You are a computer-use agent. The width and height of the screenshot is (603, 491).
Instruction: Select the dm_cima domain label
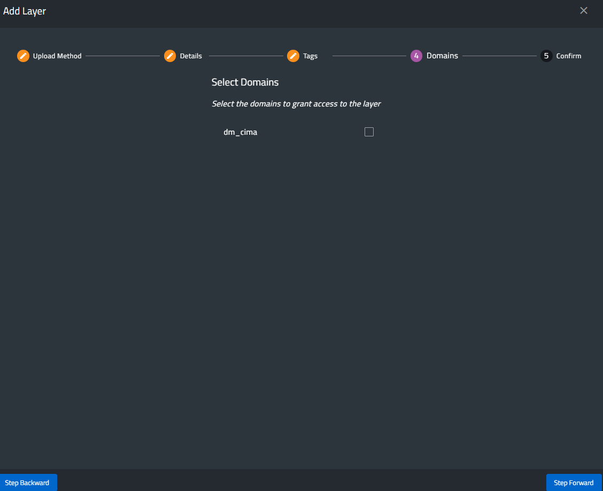point(240,132)
